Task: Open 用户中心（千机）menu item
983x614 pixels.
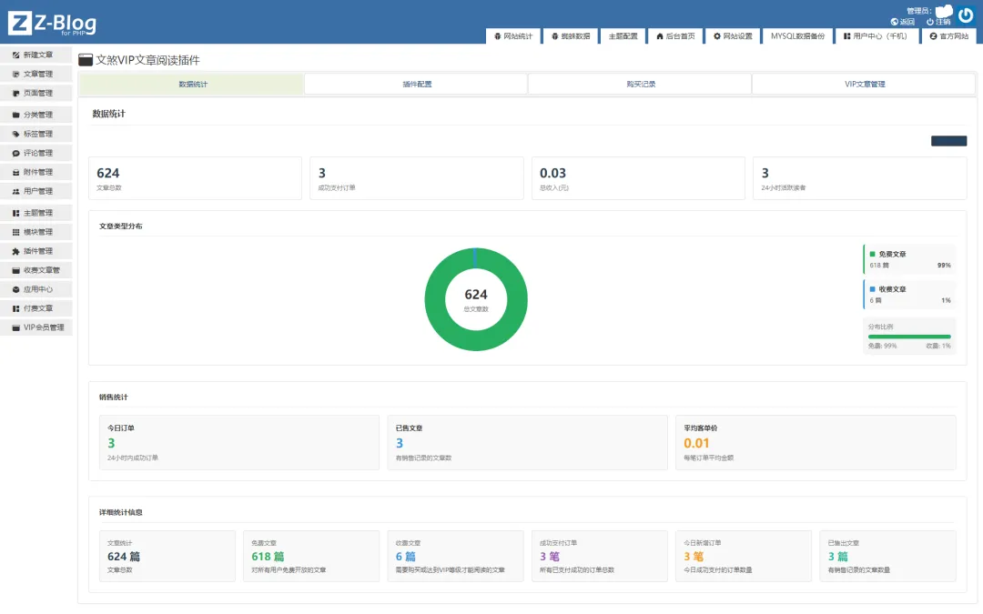Action: pyautogui.click(x=876, y=36)
